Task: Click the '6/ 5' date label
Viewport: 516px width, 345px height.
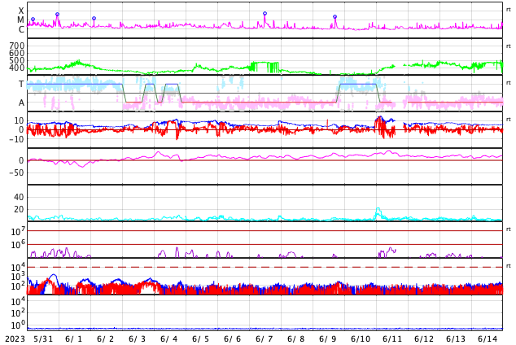Action: tap(200, 339)
